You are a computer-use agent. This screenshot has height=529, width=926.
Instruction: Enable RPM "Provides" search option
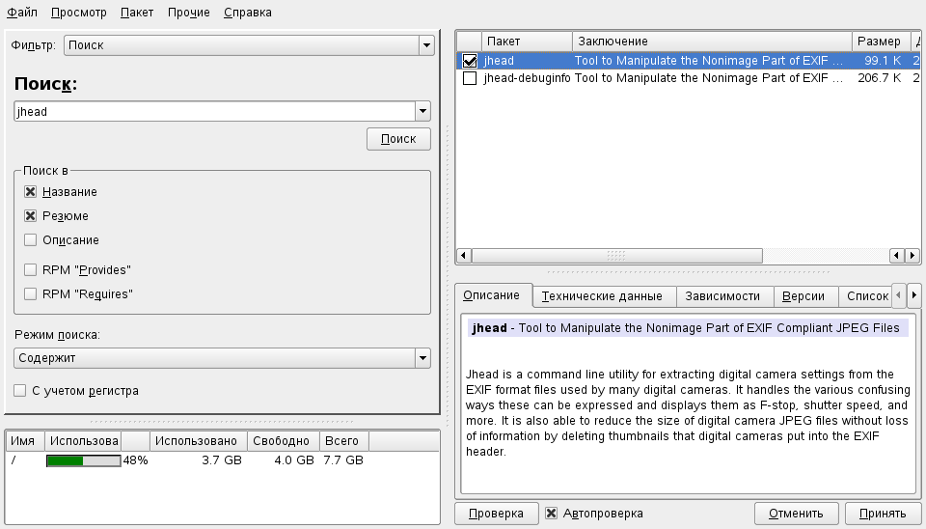coord(31,270)
